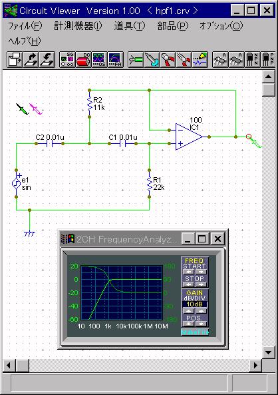Move gain POS. up
This screenshot has width=278, height=395.
click(201, 324)
